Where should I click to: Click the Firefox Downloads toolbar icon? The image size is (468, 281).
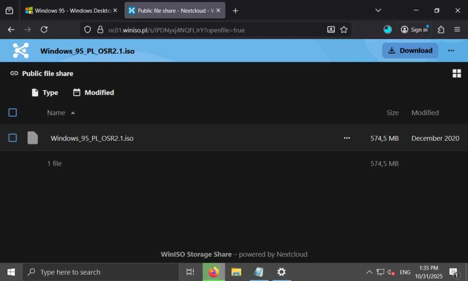331,30
